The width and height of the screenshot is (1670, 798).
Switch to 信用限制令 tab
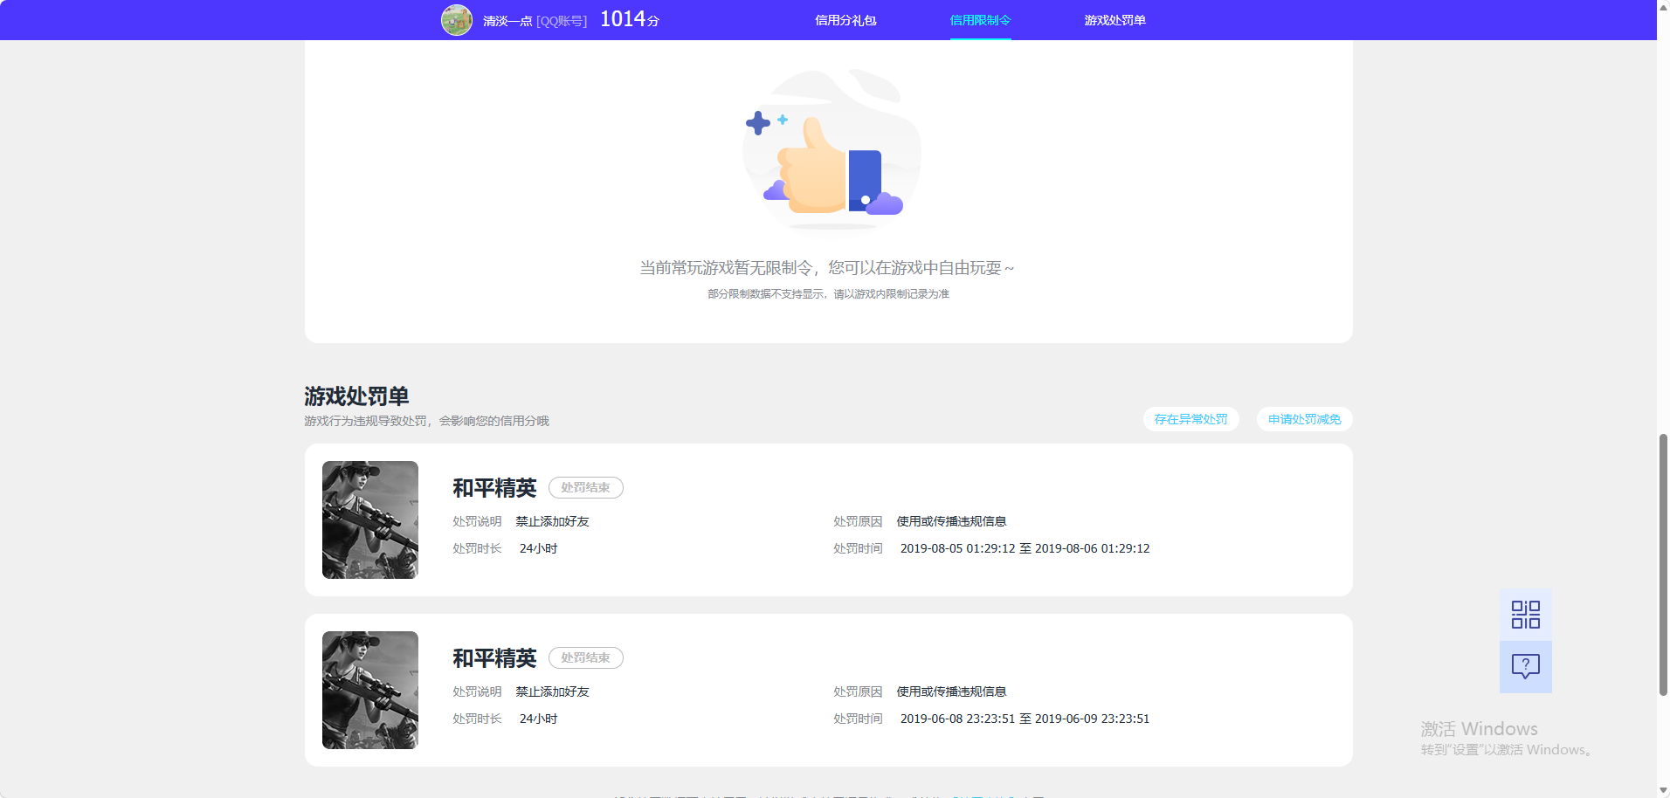[980, 20]
